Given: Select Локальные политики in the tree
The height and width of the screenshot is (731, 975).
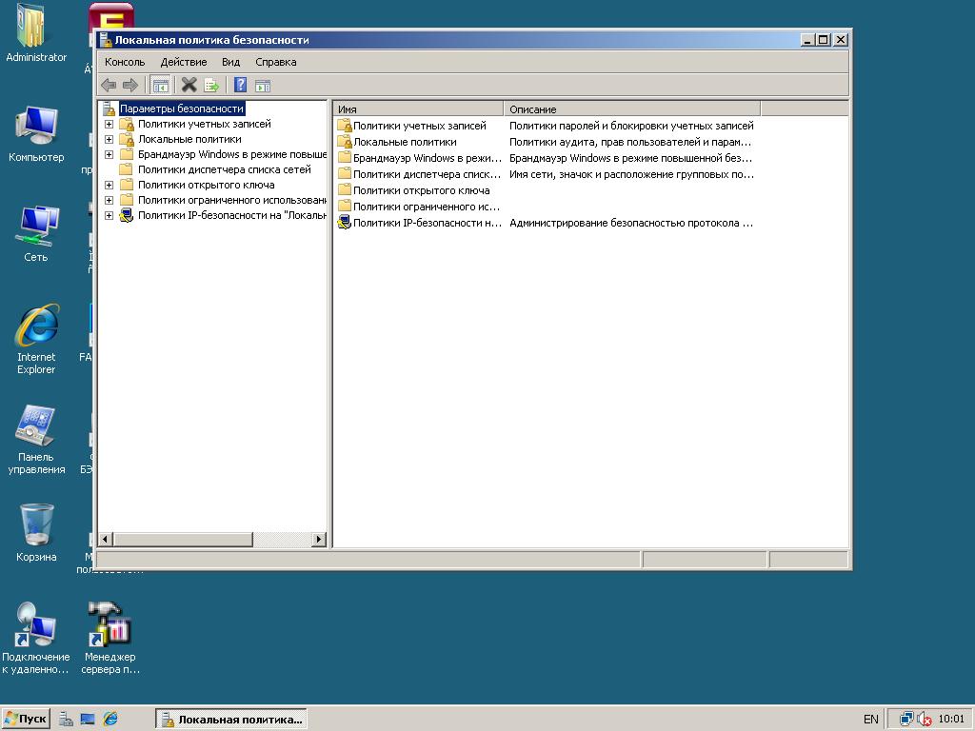Looking at the screenshot, I should pos(189,139).
